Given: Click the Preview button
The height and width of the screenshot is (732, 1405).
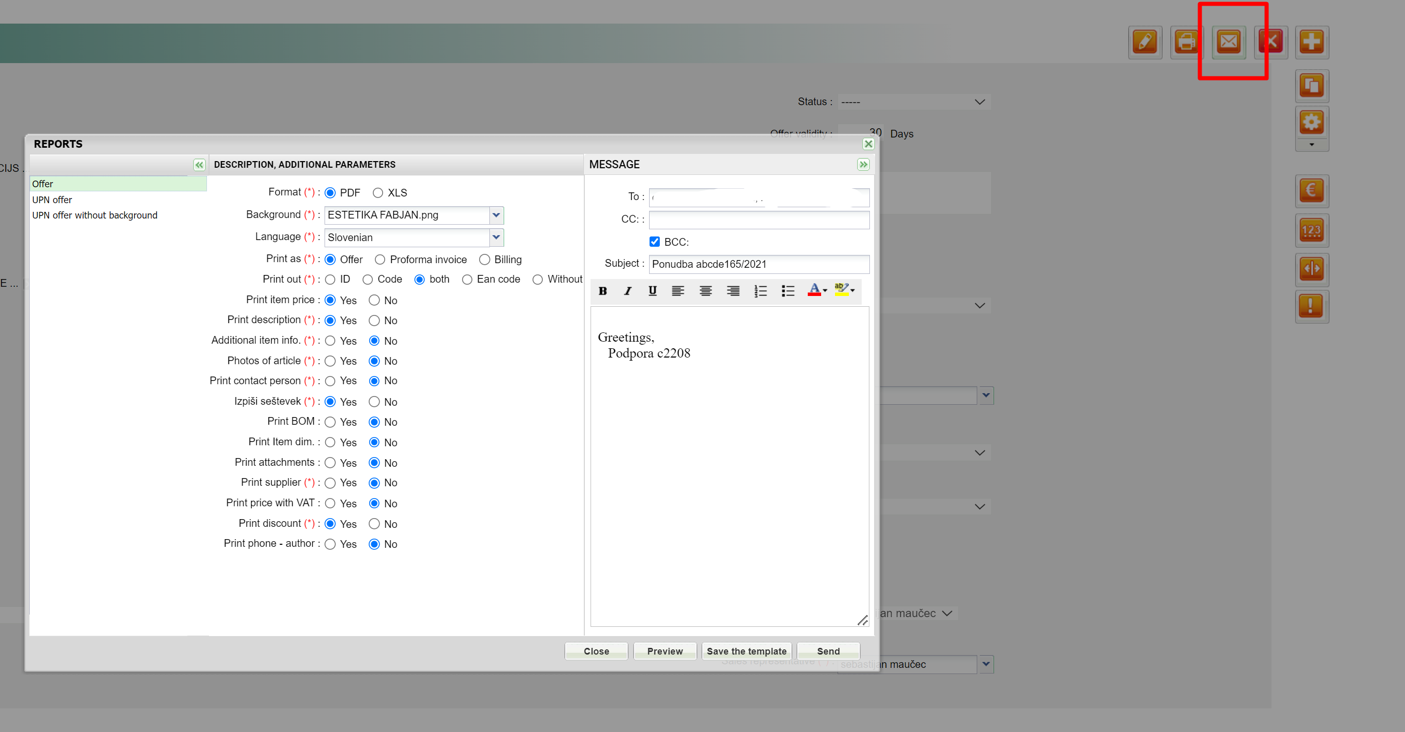Looking at the screenshot, I should (x=664, y=651).
